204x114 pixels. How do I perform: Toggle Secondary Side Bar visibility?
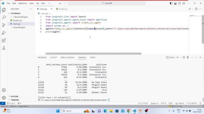(x=179, y=3)
